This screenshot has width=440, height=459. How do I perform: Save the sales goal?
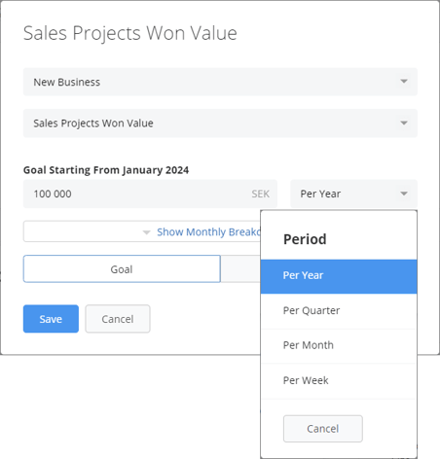[51, 319]
